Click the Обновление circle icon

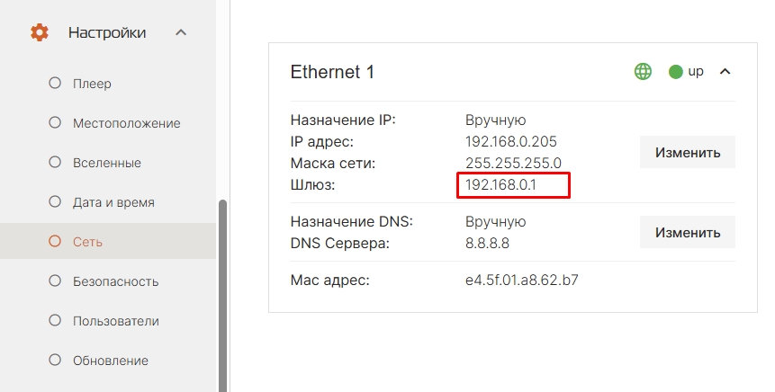point(54,361)
